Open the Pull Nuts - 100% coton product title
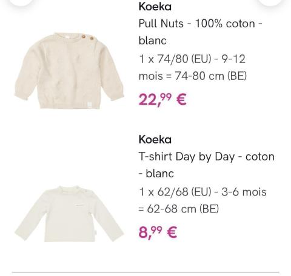This screenshot has height=276, width=291. [201, 32]
